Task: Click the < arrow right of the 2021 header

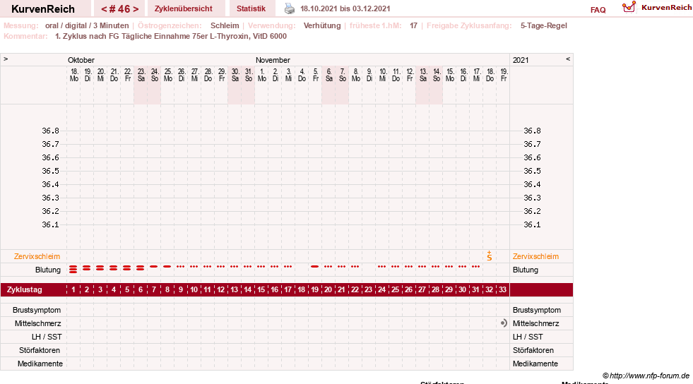Action: (x=568, y=59)
